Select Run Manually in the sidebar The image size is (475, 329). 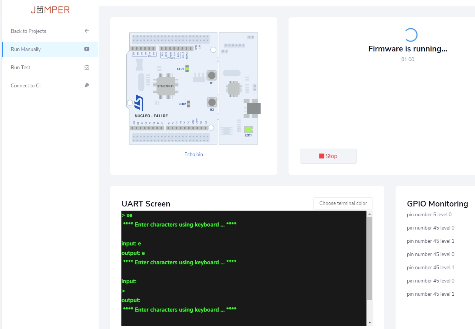coord(50,49)
